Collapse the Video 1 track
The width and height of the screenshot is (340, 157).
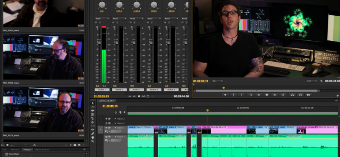coord(115,128)
